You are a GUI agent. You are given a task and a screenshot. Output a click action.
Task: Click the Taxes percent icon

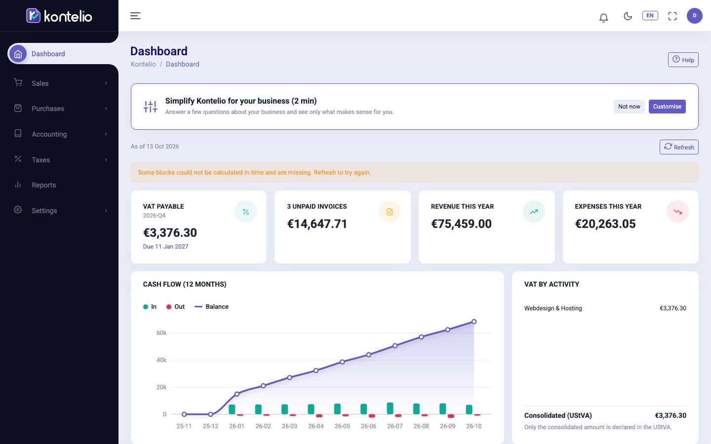(x=18, y=159)
